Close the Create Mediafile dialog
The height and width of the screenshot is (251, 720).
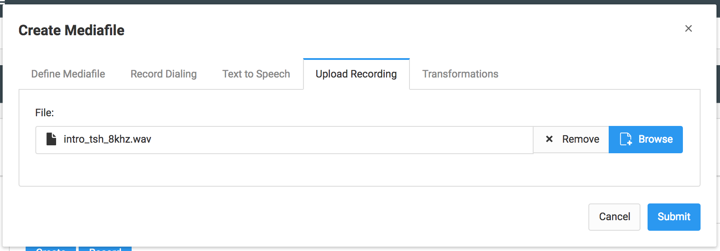click(x=688, y=29)
